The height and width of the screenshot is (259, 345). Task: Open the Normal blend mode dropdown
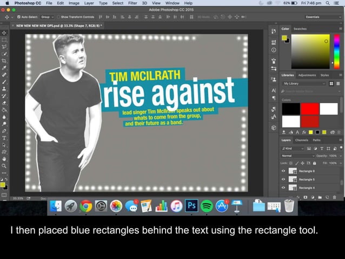tap(297, 156)
